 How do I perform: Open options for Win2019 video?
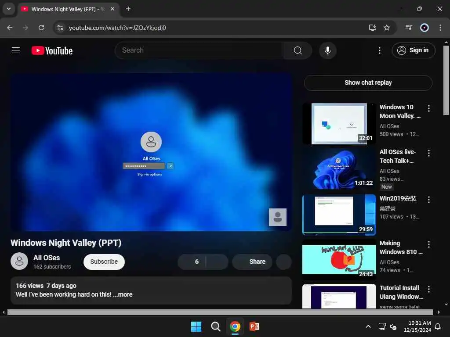(429, 200)
